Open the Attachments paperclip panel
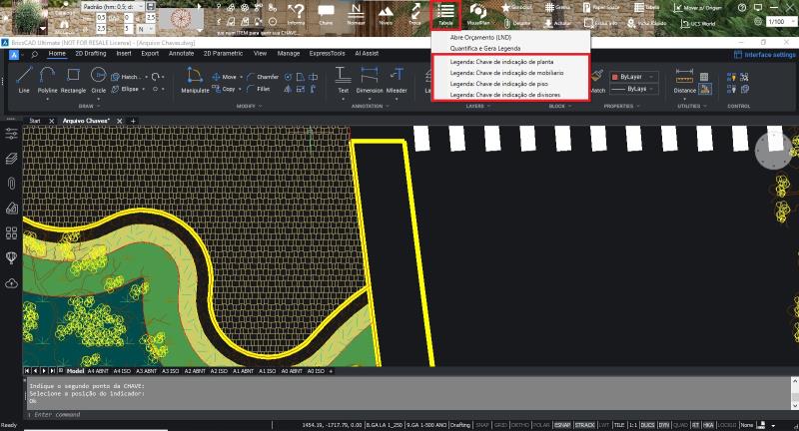This screenshot has height=431, width=799. coord(12,183)
